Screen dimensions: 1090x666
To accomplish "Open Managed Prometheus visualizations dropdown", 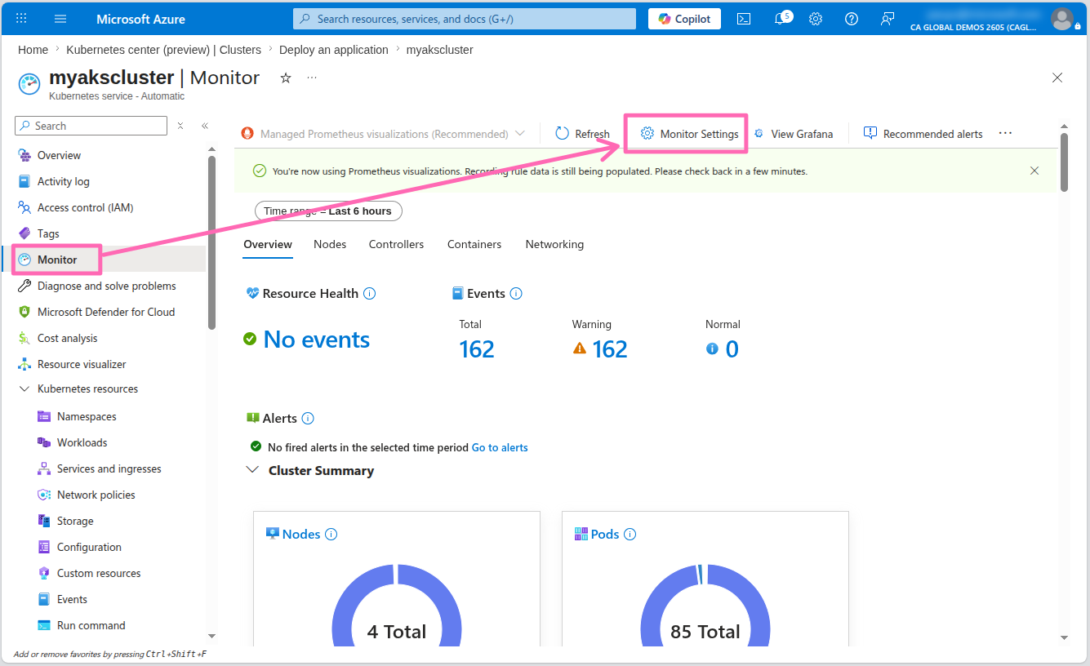I will click(383, 134).
